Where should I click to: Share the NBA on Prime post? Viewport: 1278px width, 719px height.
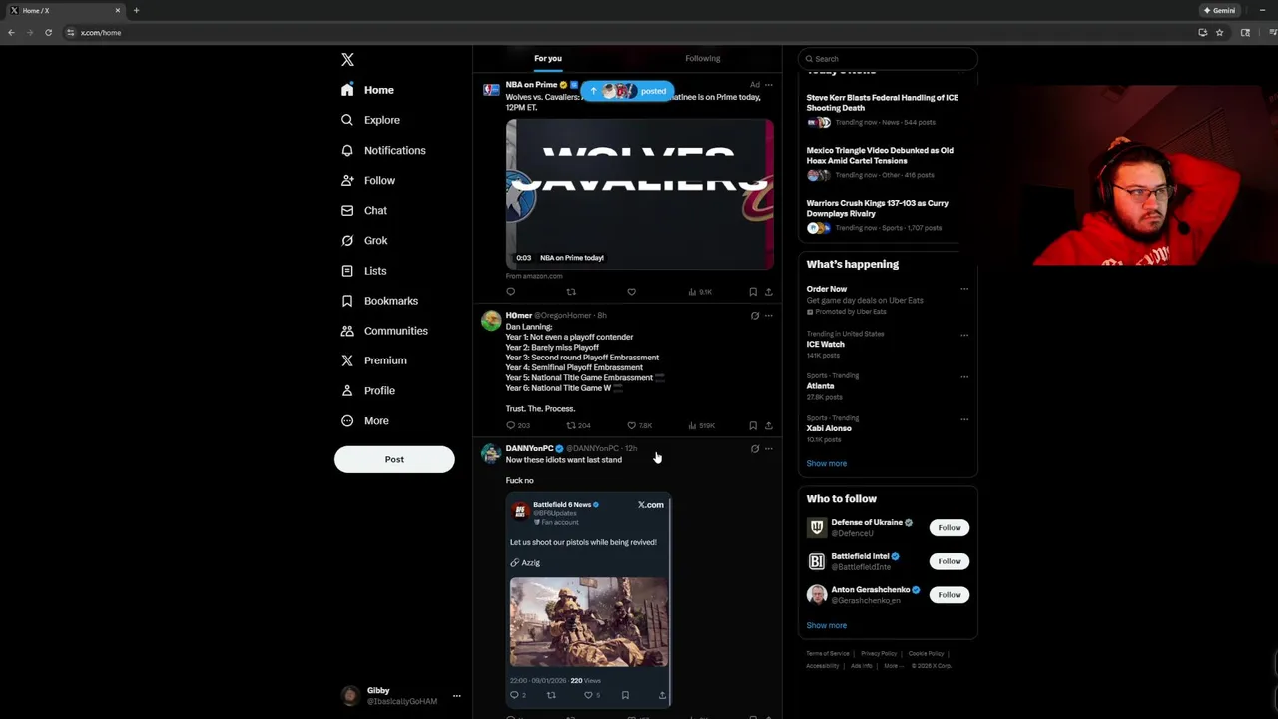tap(768, 292)
